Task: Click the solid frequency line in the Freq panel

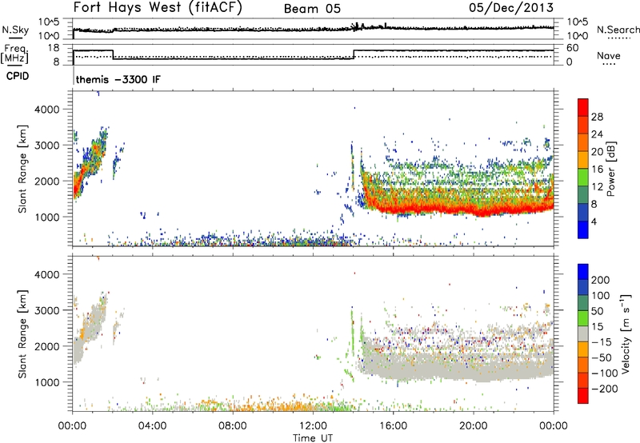Action: (233, 58)
